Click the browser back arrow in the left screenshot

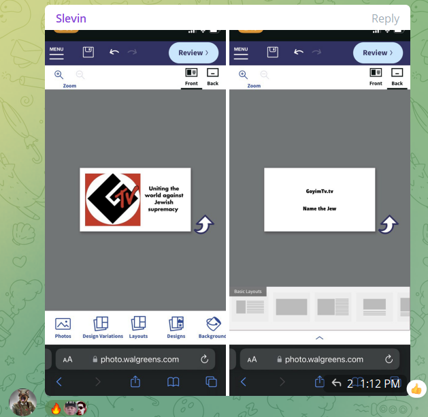coord(59,382)
